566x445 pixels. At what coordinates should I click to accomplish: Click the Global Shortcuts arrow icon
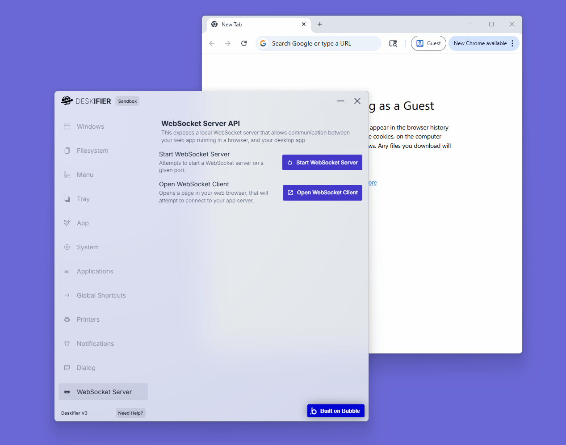[x=67, y=295]
